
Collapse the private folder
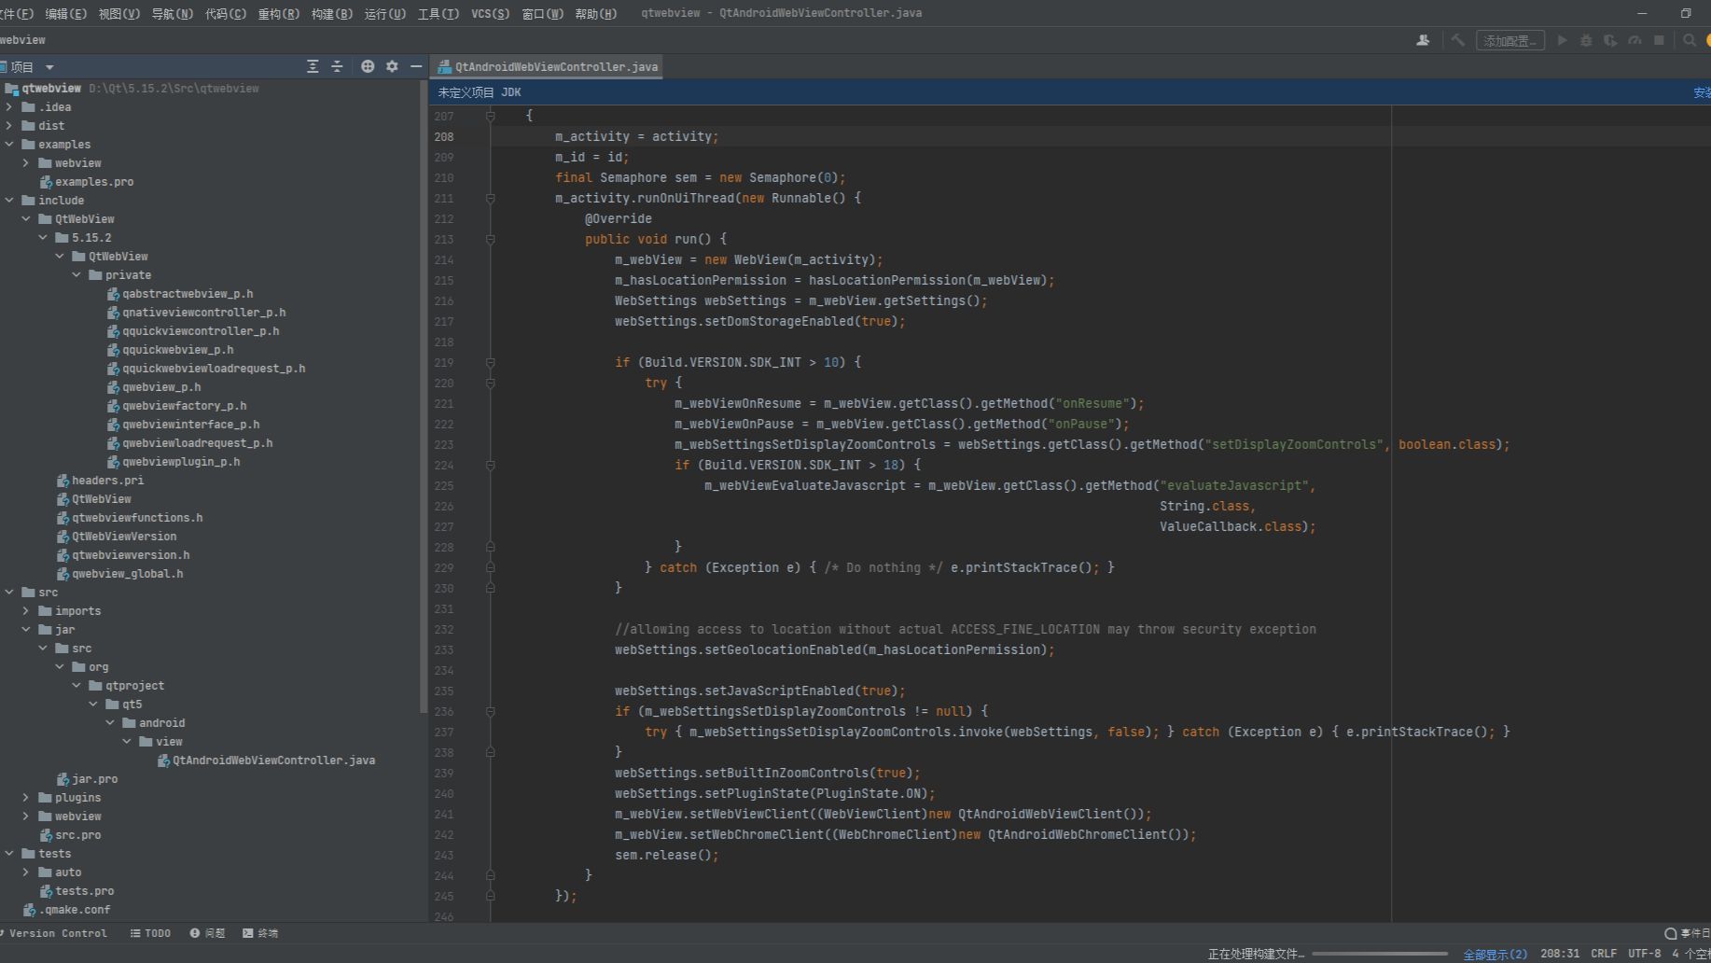tap(77, 275)
